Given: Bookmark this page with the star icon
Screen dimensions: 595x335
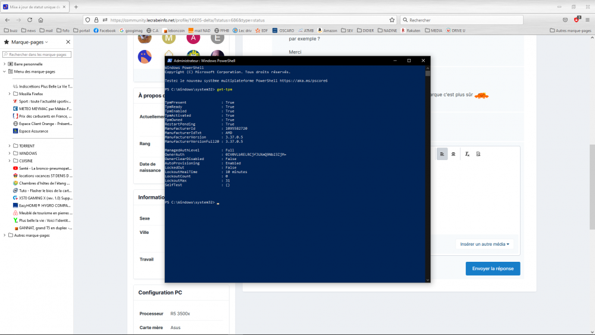Looking at the screenshot, I should click(x=392, y=20).
